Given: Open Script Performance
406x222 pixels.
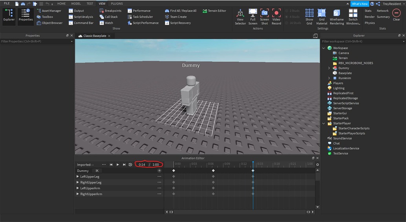Looking at the screenshot, I should [143, 23].
